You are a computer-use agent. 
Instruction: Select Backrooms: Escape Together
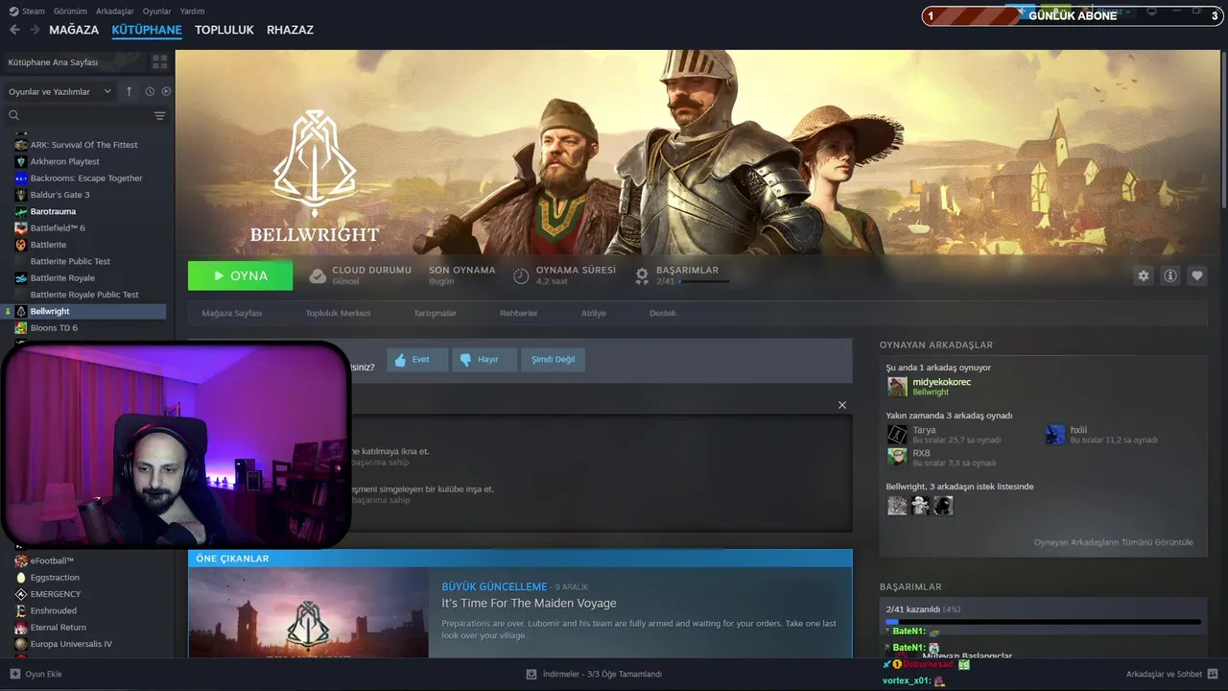(86, 178)
